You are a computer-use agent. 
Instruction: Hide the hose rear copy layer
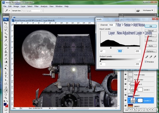(x=126, y=75)
